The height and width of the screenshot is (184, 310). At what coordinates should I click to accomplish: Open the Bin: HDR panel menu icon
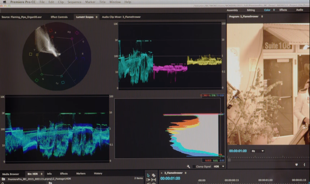[x=42, y=174]
